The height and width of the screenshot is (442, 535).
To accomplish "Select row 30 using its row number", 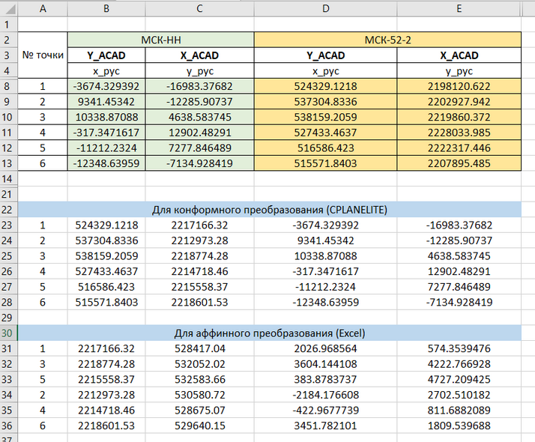I will click(x=8, y=333).
